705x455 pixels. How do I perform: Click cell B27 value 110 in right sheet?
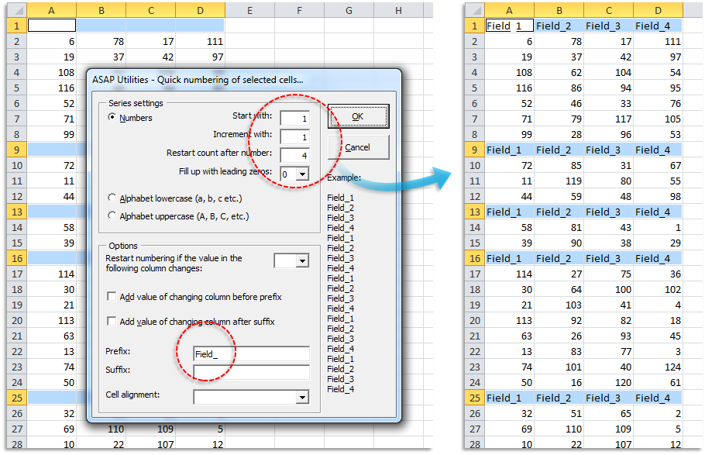tap(559, 429)
